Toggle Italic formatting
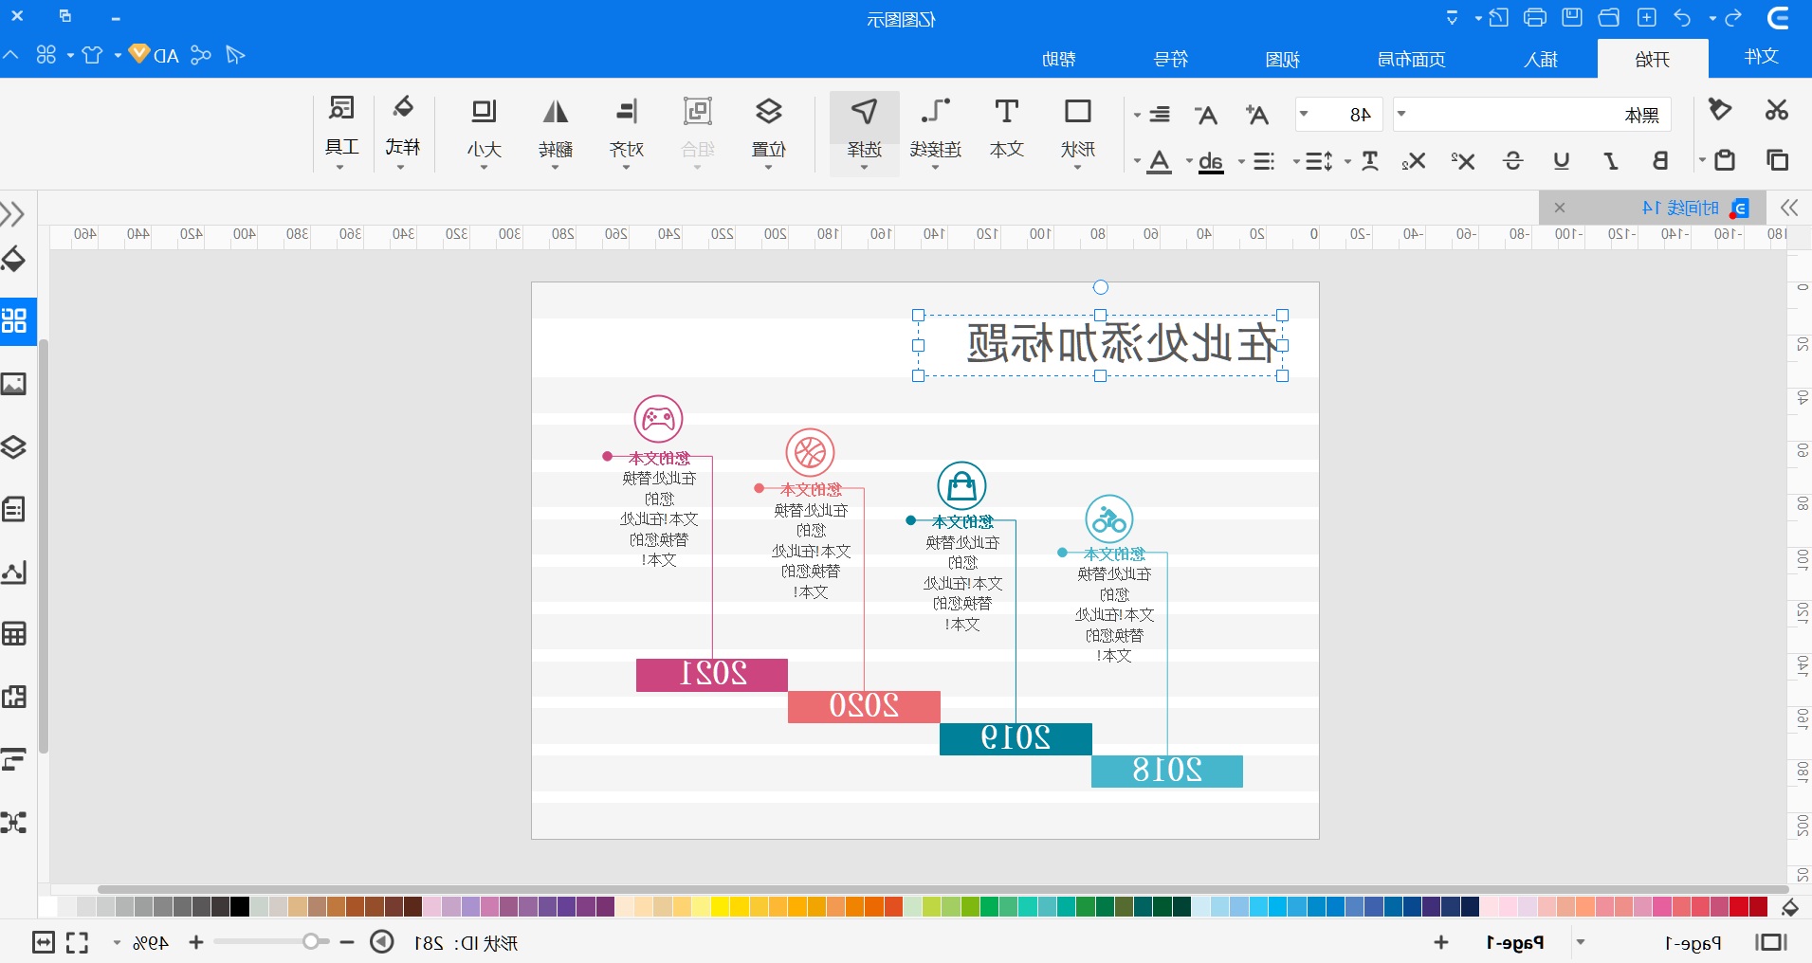 (x=1611, y=160)
